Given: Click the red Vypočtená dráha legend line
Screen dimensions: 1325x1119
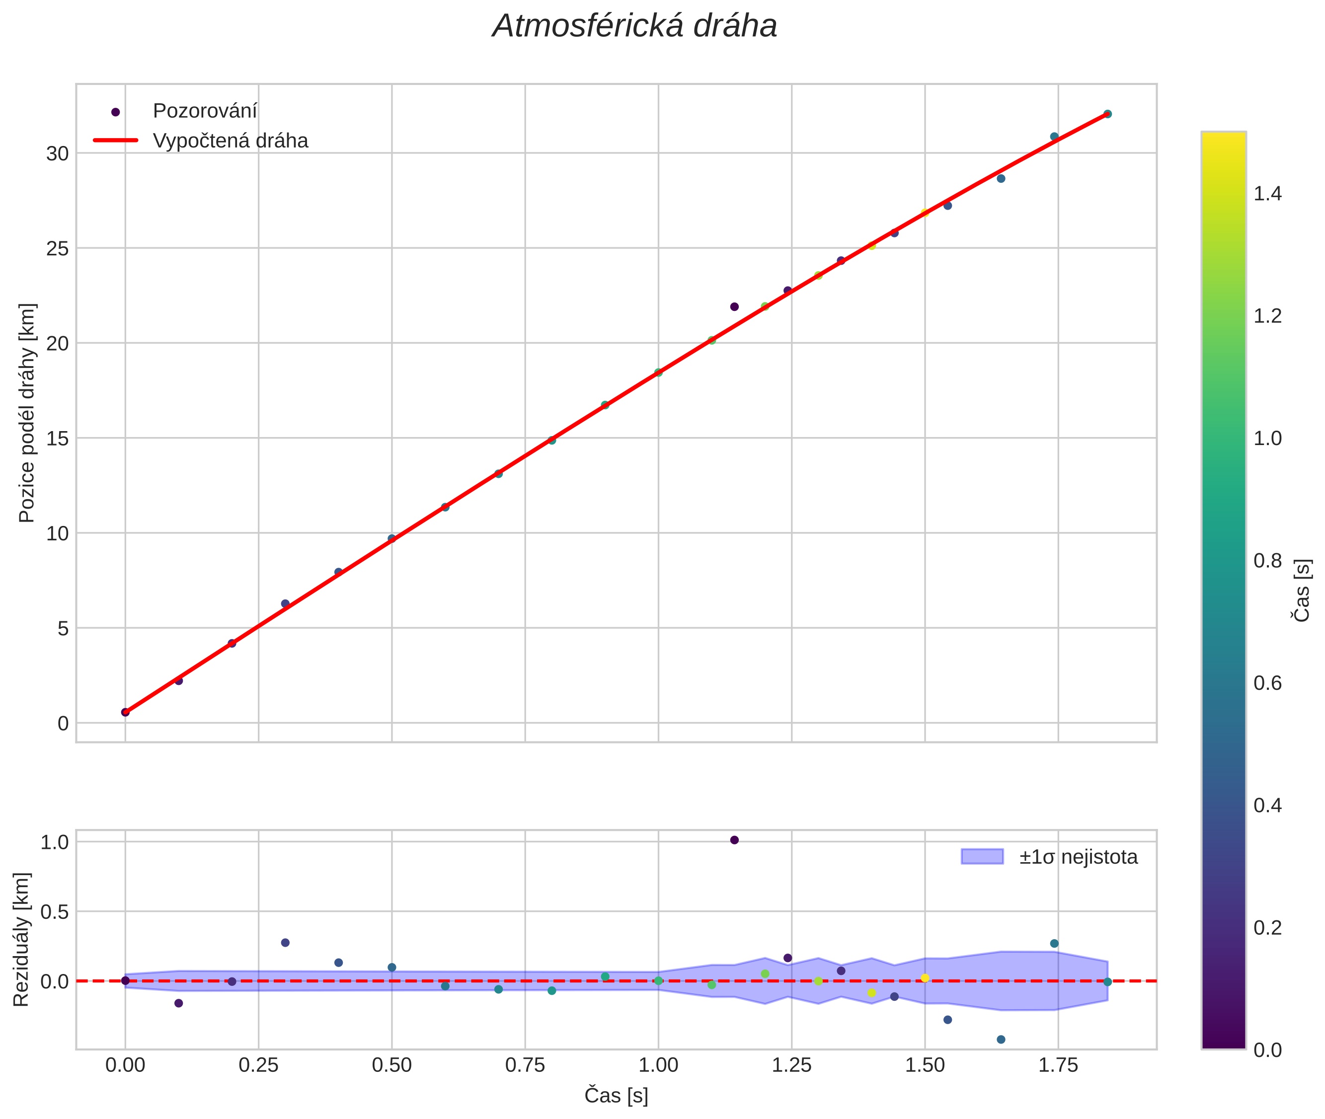Looking at the screenshot, I should coord(115,140).
